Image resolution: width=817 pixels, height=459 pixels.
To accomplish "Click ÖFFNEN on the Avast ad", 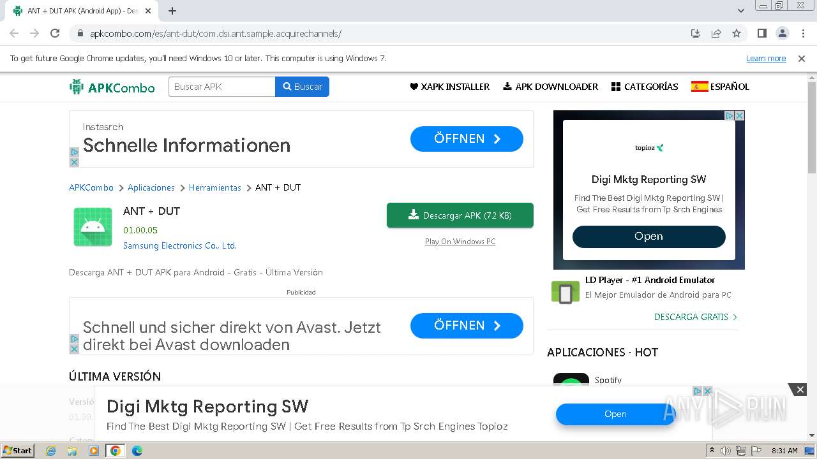I will 467,326.
